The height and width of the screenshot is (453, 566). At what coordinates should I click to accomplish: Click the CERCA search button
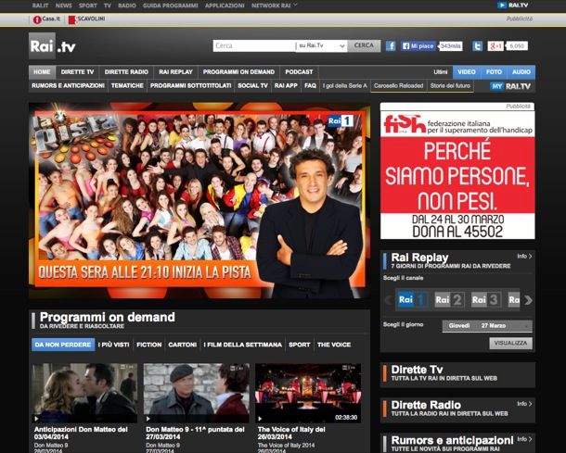pyautogui.click(x=364, y=45)
